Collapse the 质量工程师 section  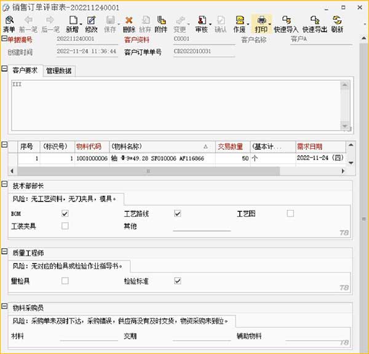coord(4,251)
